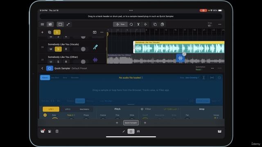Image resolution: width=262 pixels, height=147 pixels.
Task: Open the pencil editor view
Action: click(124, 131)
